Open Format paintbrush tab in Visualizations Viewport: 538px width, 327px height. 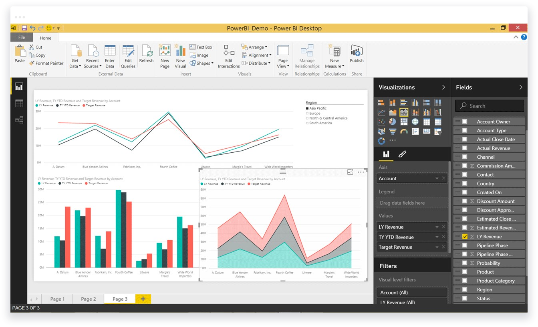pyautogui.click(x=402, y=154)
